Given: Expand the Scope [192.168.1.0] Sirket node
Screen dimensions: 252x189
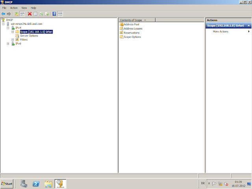Looking at the screenshot, I should [13, 31].
